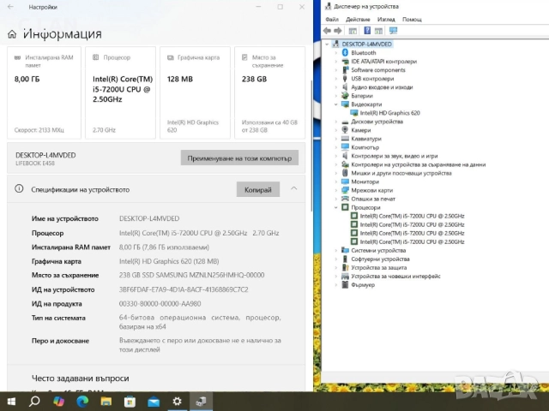Viewport: 549px width, 411px height.
Task: Click the show/hide console tree toolbar icon
Action: click(x=353, y=31)
